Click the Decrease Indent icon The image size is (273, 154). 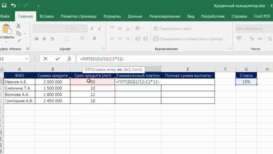pyautogui.click(x=137, y=38)
